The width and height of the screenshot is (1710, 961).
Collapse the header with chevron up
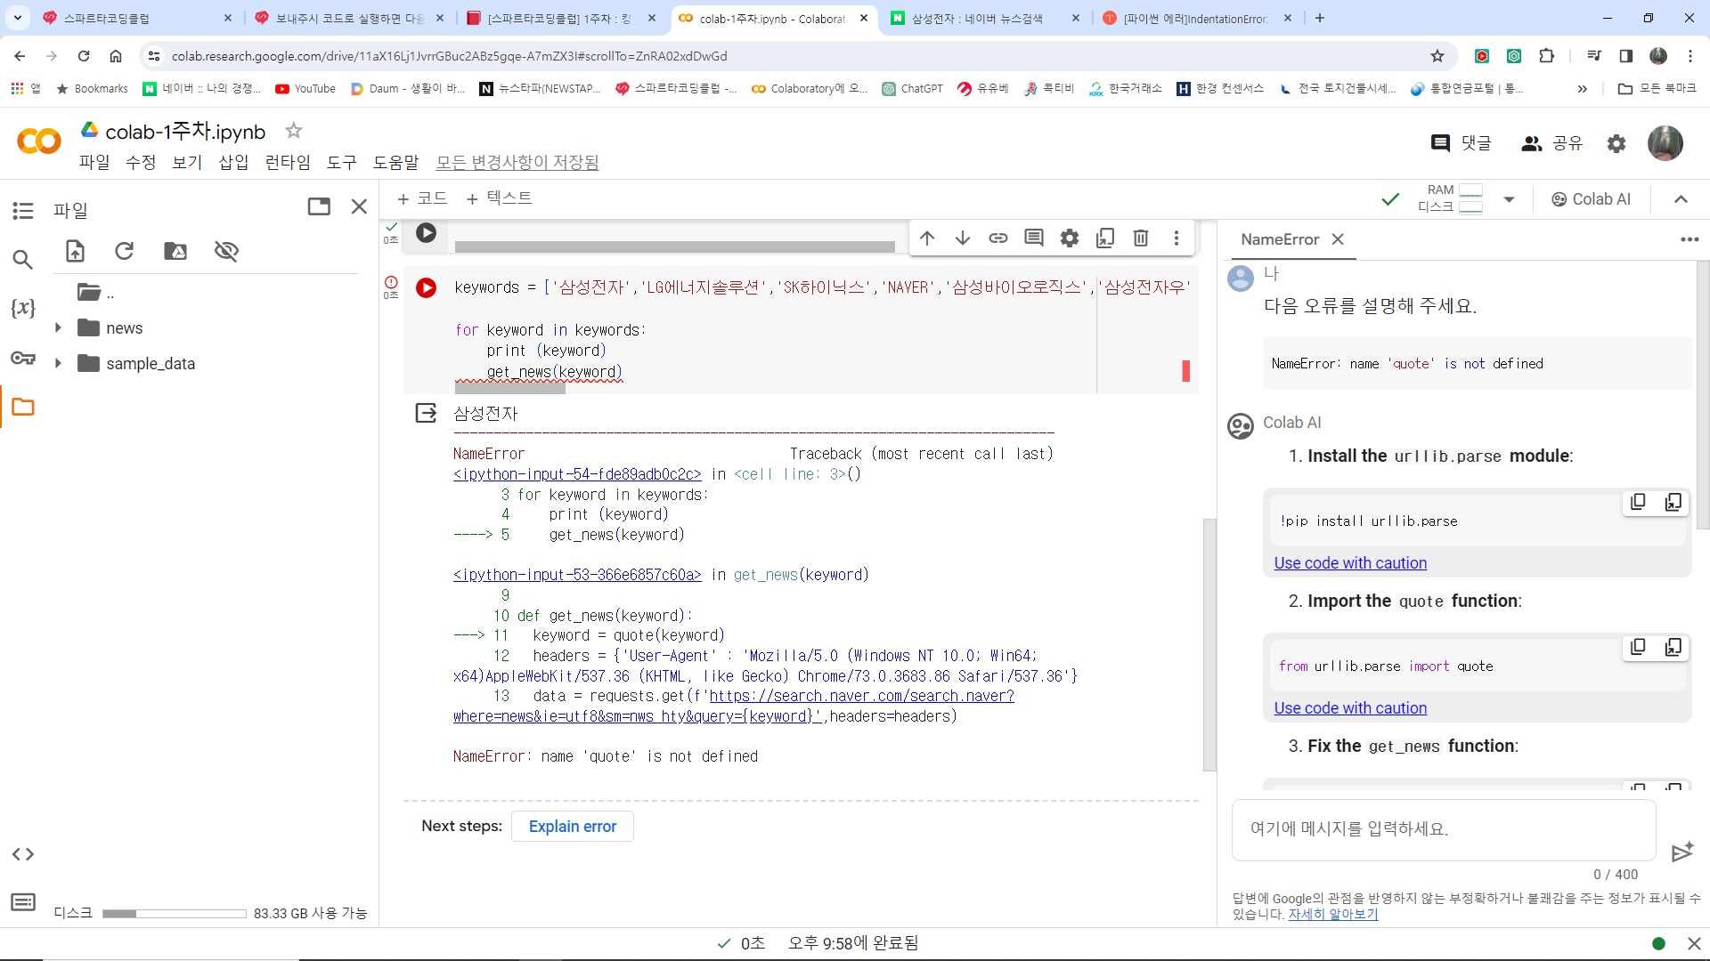[1681, 199]
